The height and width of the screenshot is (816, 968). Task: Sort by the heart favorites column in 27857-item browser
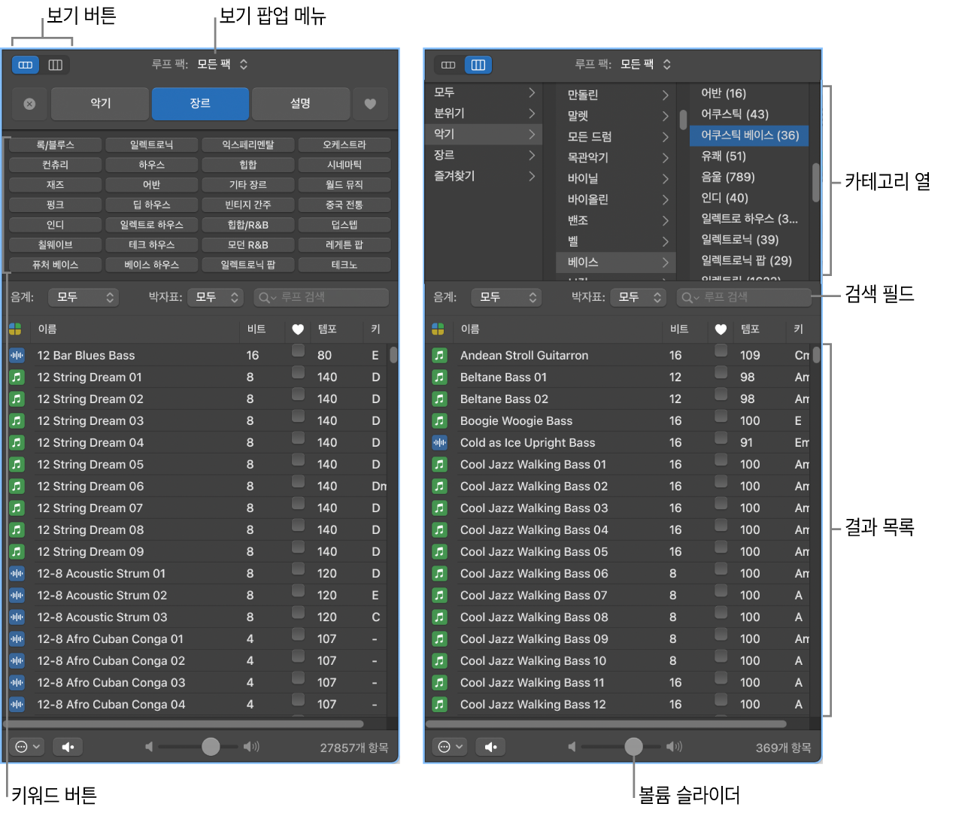click(298, 329)
